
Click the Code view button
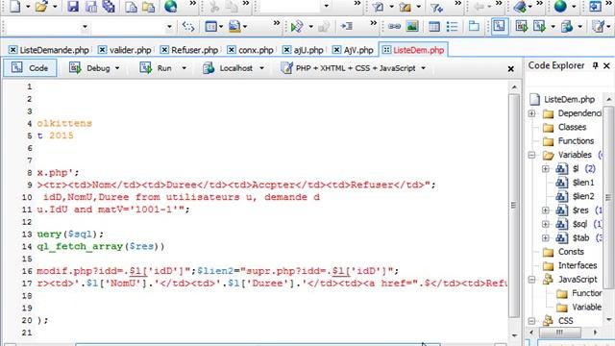pyautogui.click(x=30, y=68)
